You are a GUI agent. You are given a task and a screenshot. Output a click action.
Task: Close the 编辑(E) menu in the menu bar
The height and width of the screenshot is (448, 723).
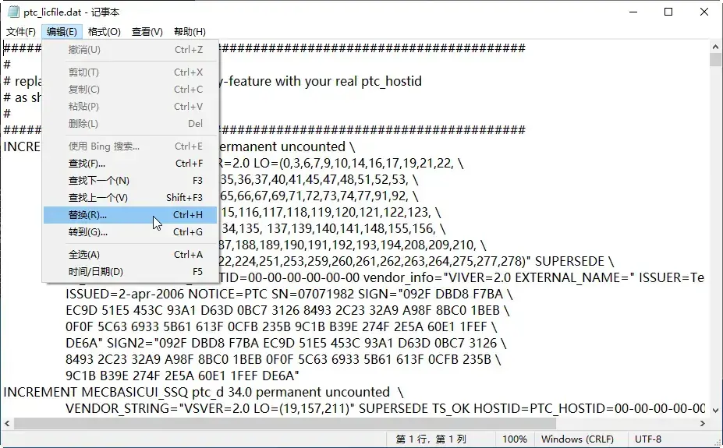tap(62, 32)
